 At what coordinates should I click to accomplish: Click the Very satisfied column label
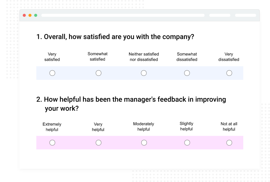[52, 57]
